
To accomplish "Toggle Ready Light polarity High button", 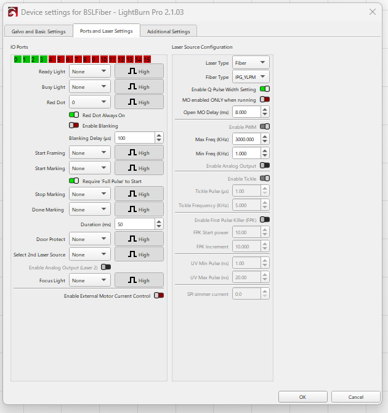I will point(139,72).
